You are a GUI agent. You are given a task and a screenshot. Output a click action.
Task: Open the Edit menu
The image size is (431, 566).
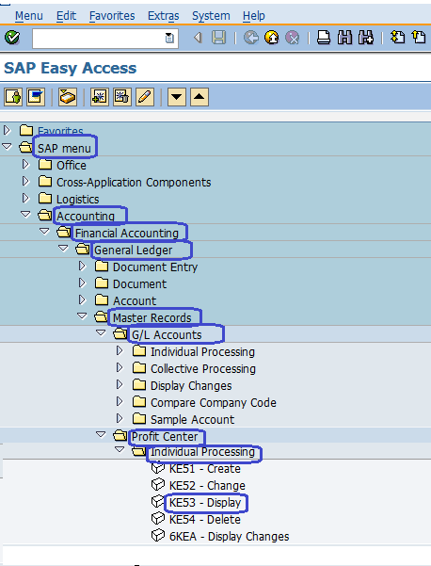67,16
